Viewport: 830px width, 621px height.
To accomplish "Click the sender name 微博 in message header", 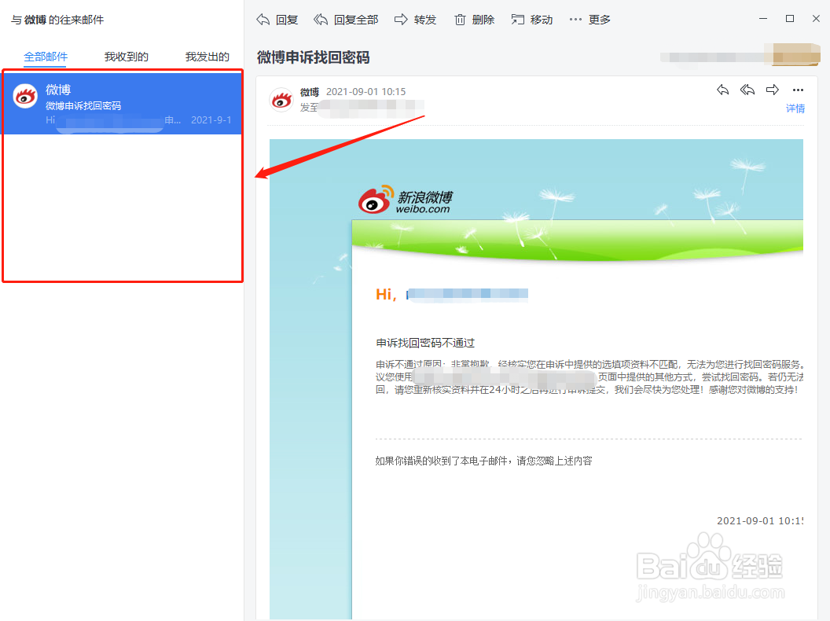I will pos(310,92).
